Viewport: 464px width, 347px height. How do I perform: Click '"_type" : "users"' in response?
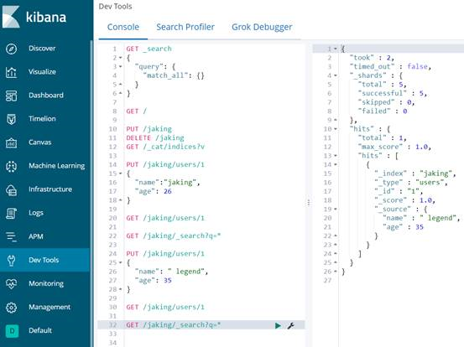(x=411, y=183)
